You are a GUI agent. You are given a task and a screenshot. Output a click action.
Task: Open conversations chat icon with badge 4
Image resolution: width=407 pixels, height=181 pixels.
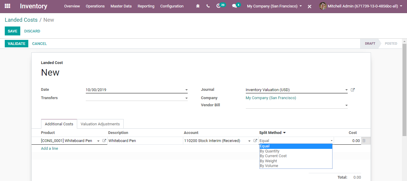pyautogui.click(x=236, y=6)
